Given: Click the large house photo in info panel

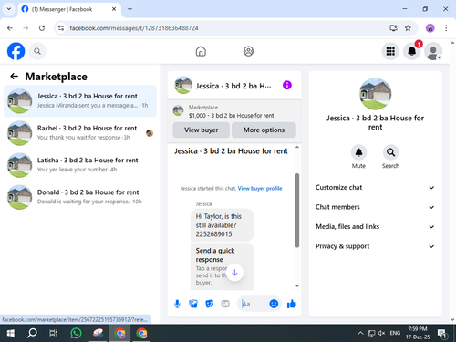Looking at the screenshot, I should coord(375,94).
